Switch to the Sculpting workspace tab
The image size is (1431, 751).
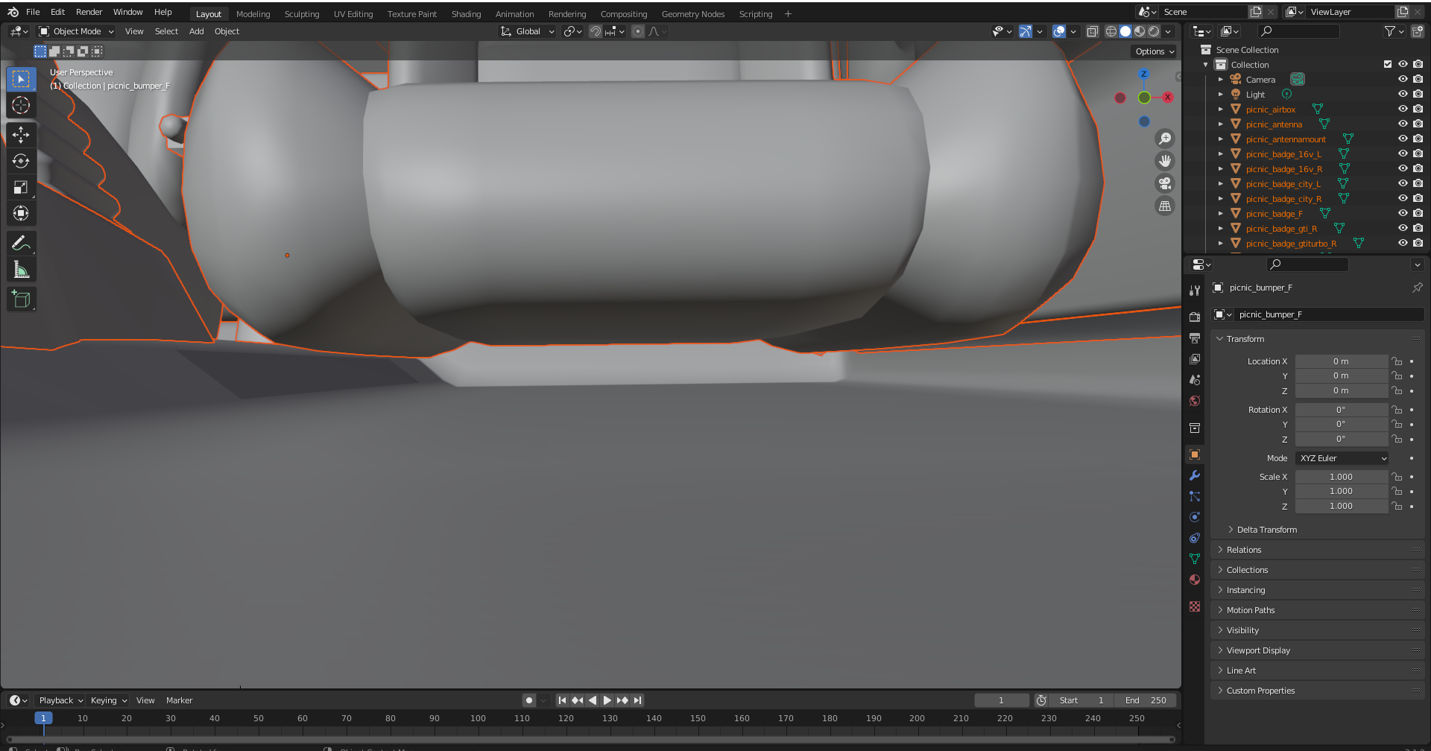coord(301,14)
